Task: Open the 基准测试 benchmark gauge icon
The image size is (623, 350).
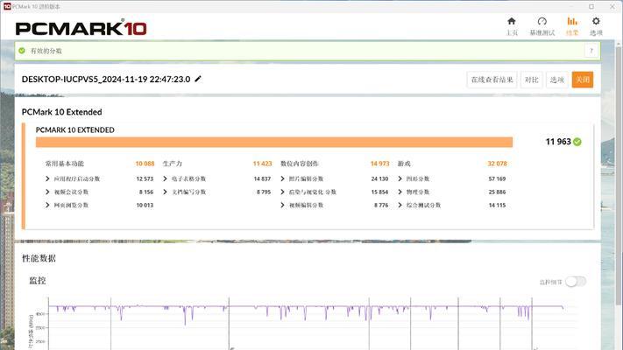Action: [542, 21]
